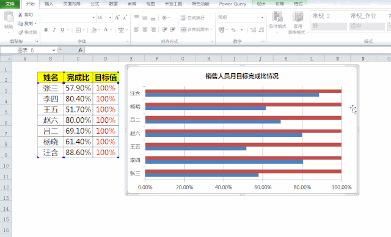Toggle Merge and Center (合并后居中)

pyautogui.click(x=195, y=30)
